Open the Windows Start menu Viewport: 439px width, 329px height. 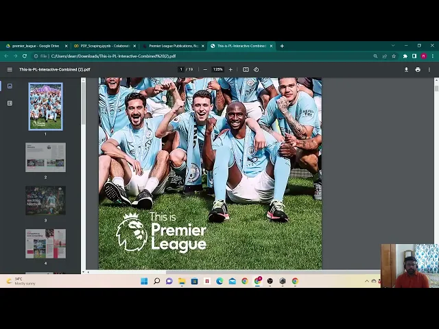tap(144, 281)
